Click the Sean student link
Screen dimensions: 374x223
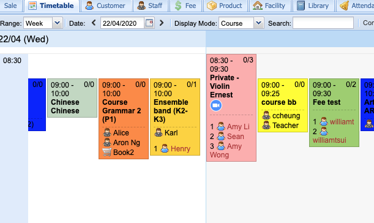236,137
